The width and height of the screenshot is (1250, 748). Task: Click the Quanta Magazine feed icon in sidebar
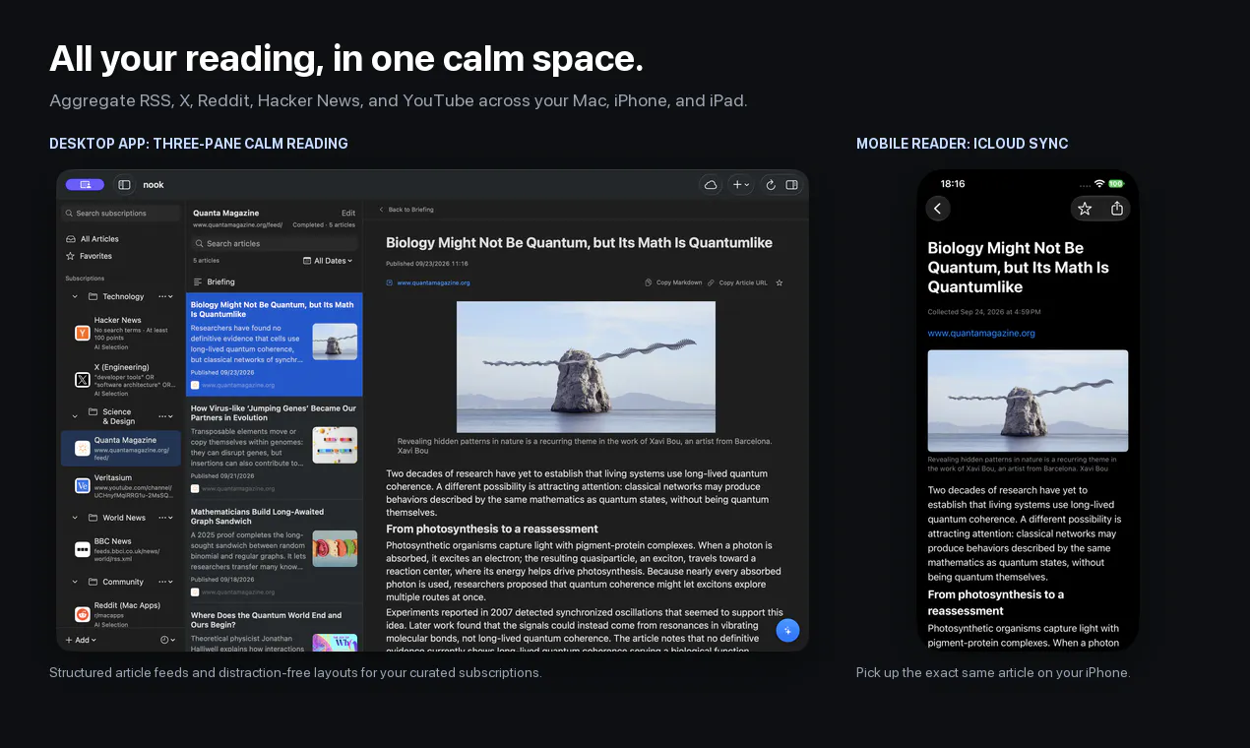click(83, 448)
